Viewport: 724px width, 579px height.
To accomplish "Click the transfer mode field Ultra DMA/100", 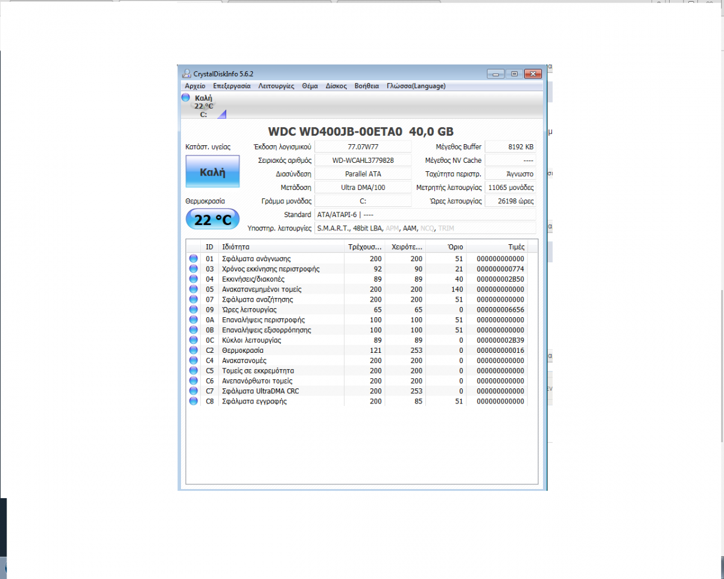I will (x=363, y=188).
